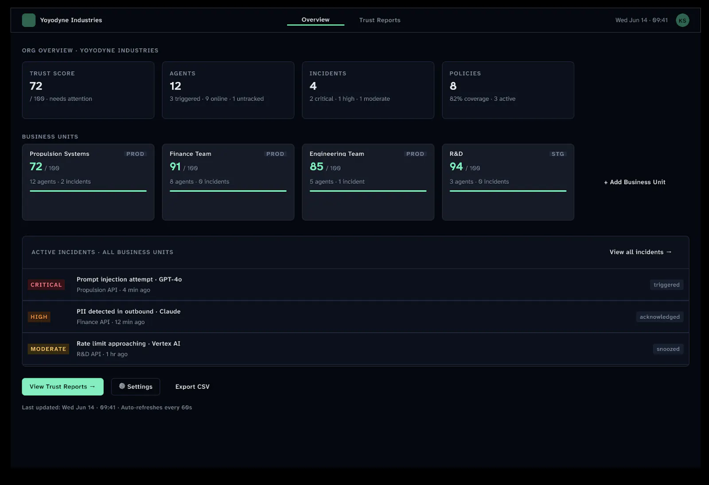Open the Agents summary card
This screenshot has width=709, height=485.
228,90
